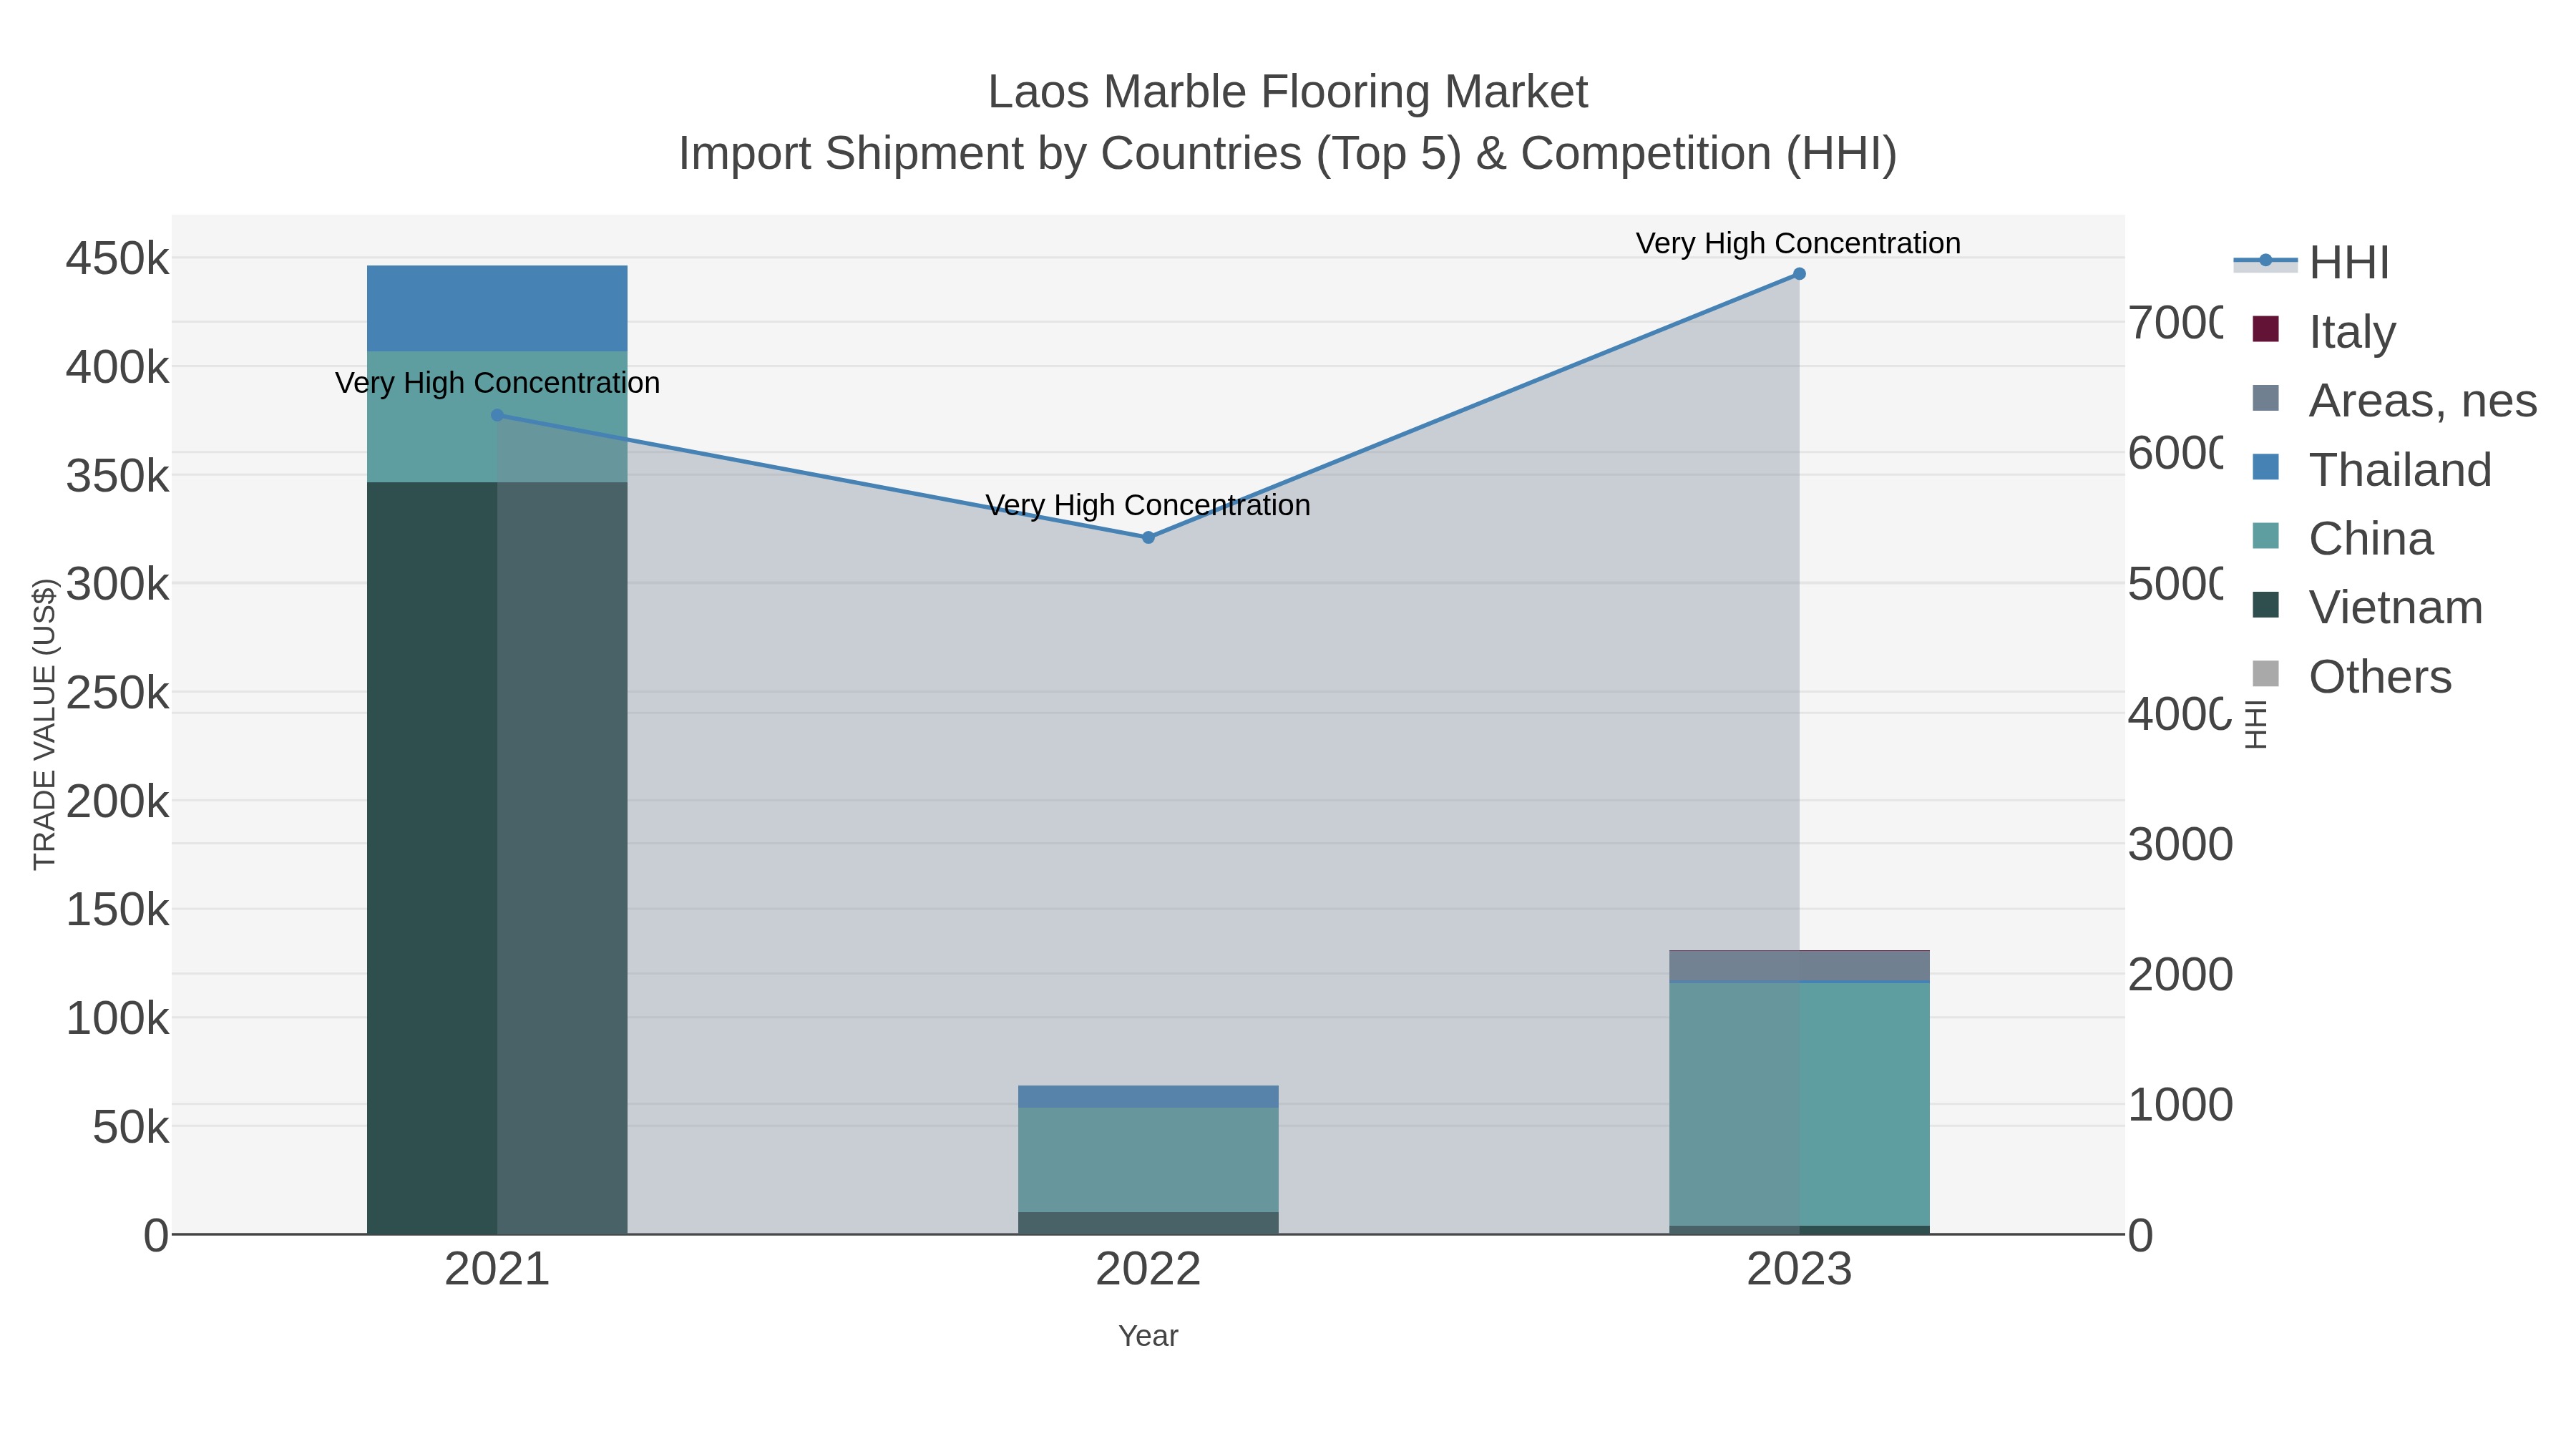Toggle the Others legend entry
Screen dimensions: 2576x1449
point(2351,676)
